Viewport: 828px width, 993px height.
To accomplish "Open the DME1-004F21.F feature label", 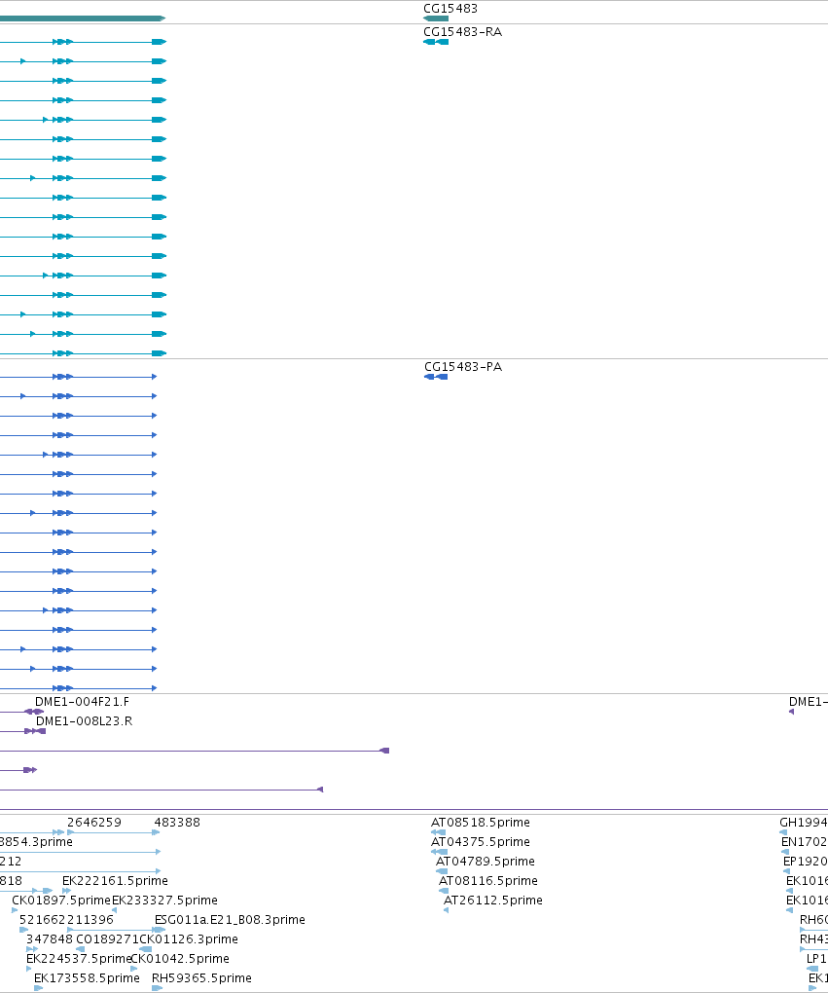I will click(83, 702).
